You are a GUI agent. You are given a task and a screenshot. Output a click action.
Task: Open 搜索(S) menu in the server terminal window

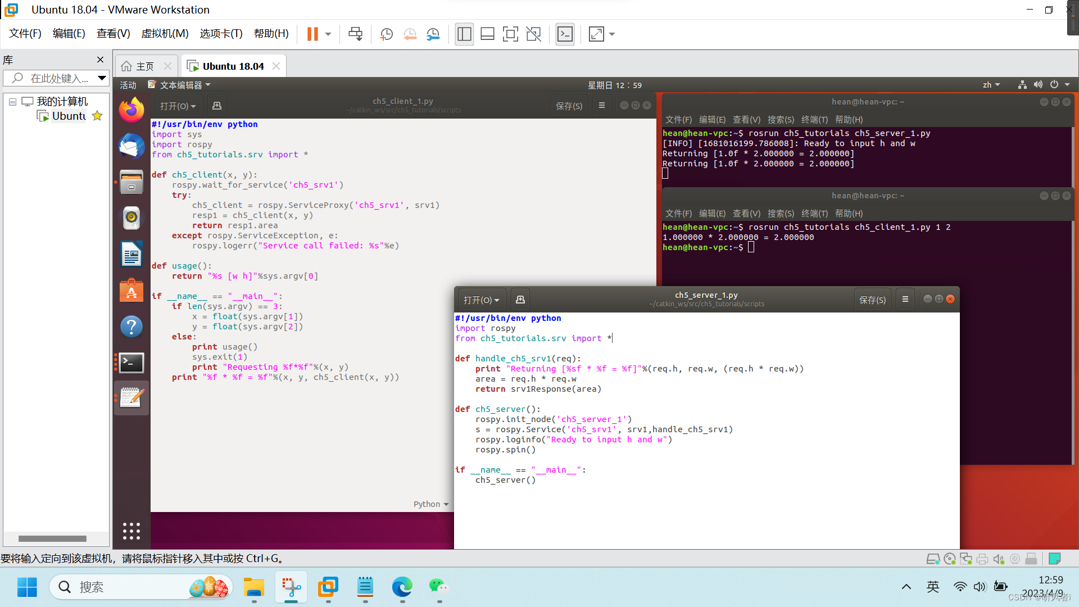pos(781,120)
